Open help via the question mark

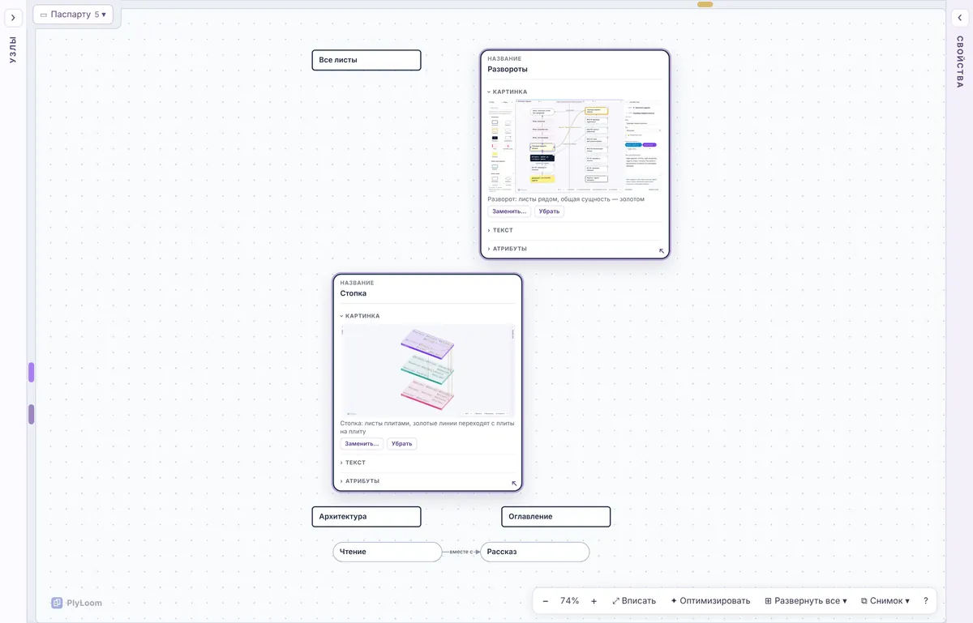tap(926, 601)
